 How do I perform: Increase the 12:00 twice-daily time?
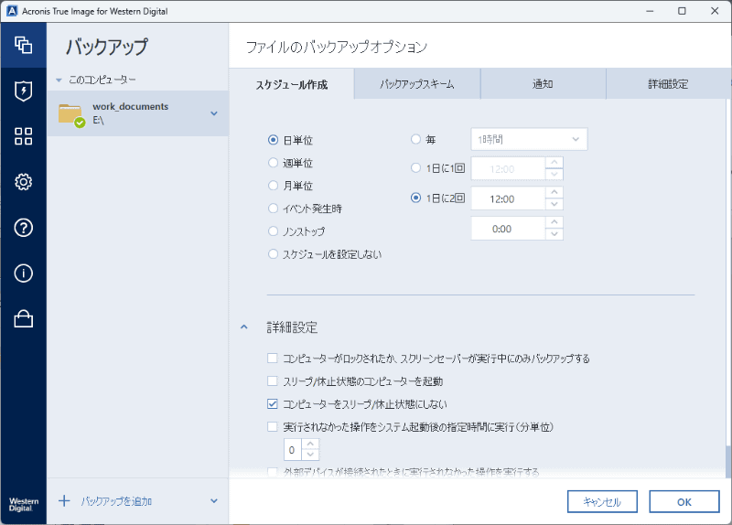click(554, 192)
